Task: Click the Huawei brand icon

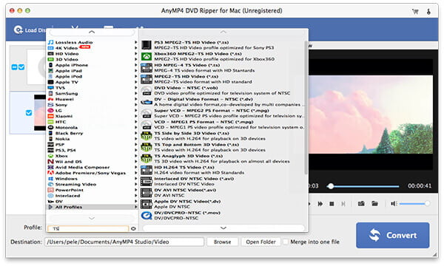Action: [50, 99]
